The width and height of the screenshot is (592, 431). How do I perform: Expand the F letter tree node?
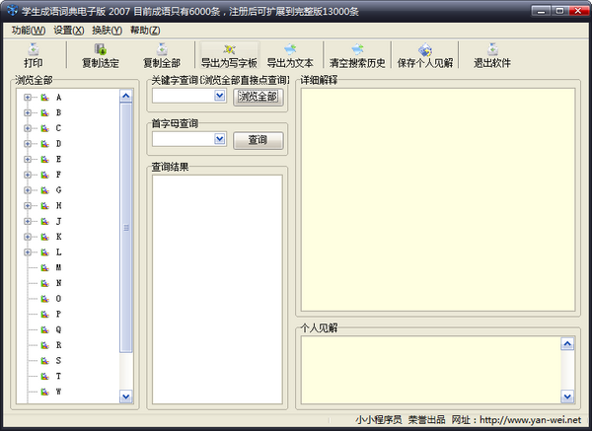click(x=27, y=175)
